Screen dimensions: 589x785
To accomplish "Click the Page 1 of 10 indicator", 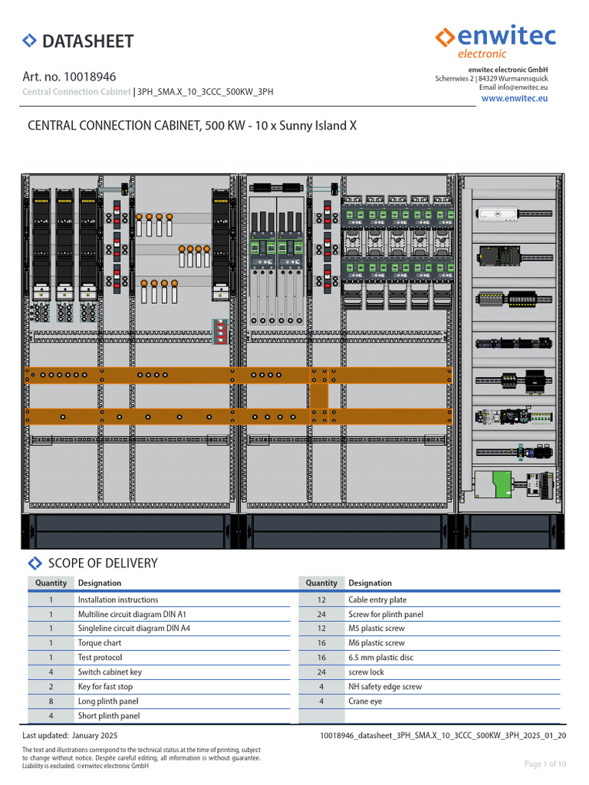I will pyautogui.click(x=545, y=764).
